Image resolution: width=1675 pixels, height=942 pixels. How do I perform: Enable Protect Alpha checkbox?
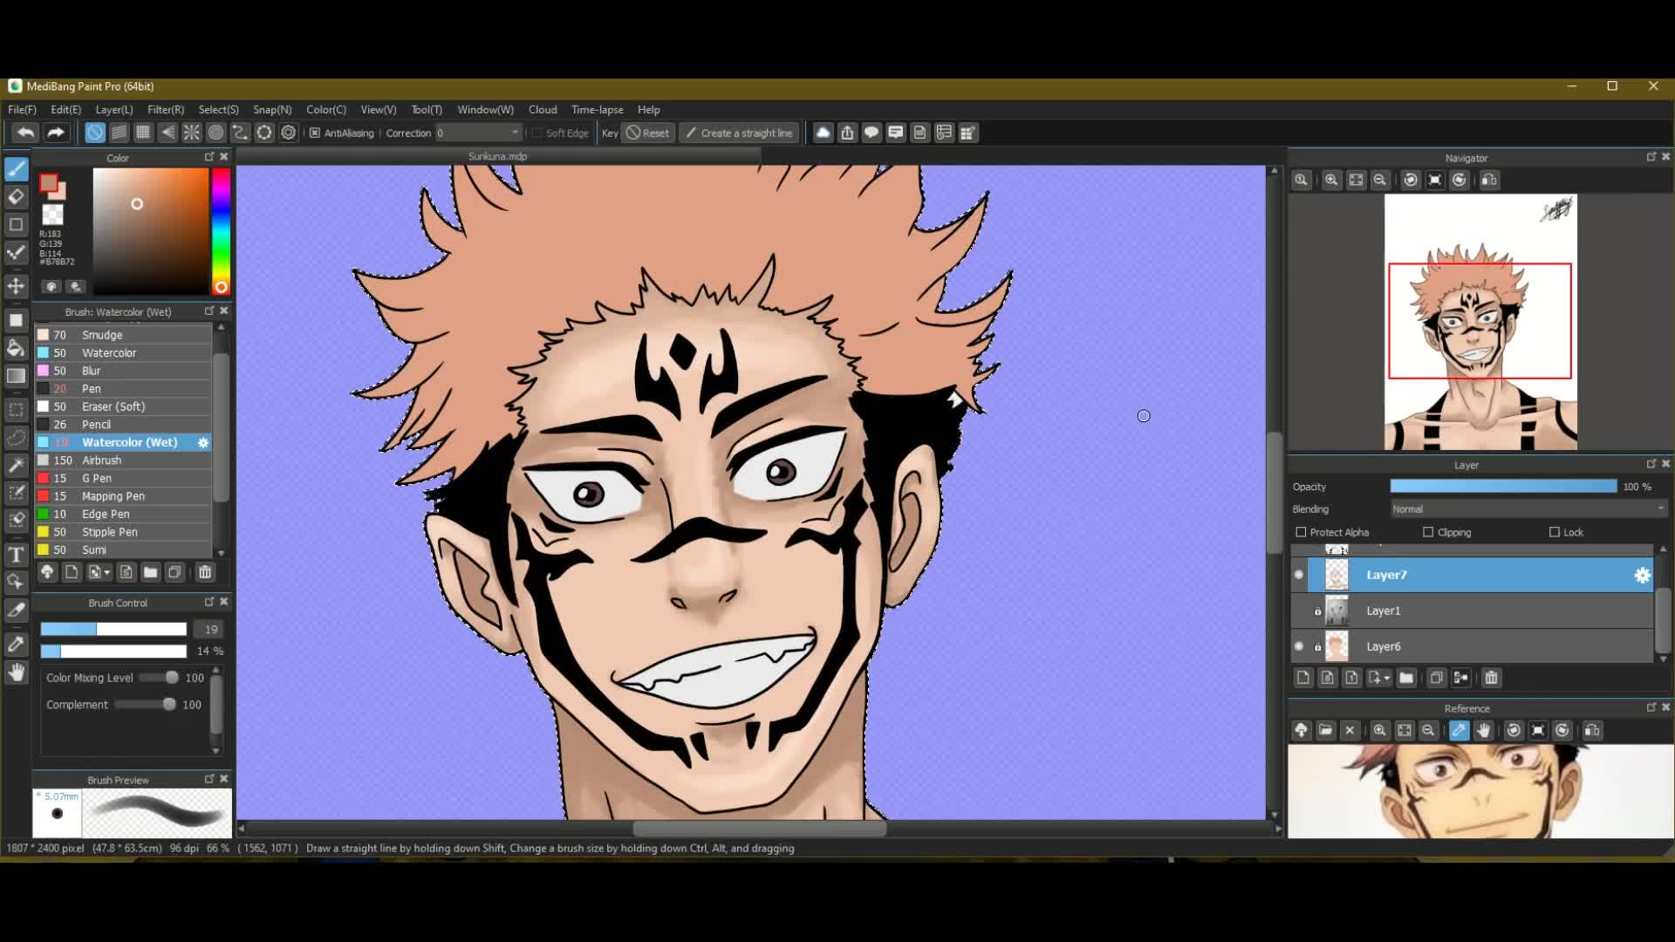tap(1301, 532)
